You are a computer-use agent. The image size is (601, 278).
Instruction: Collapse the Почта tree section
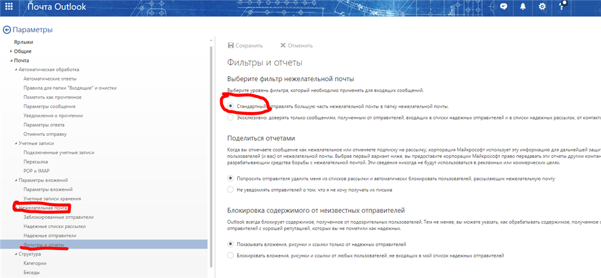tap(11, 60)
